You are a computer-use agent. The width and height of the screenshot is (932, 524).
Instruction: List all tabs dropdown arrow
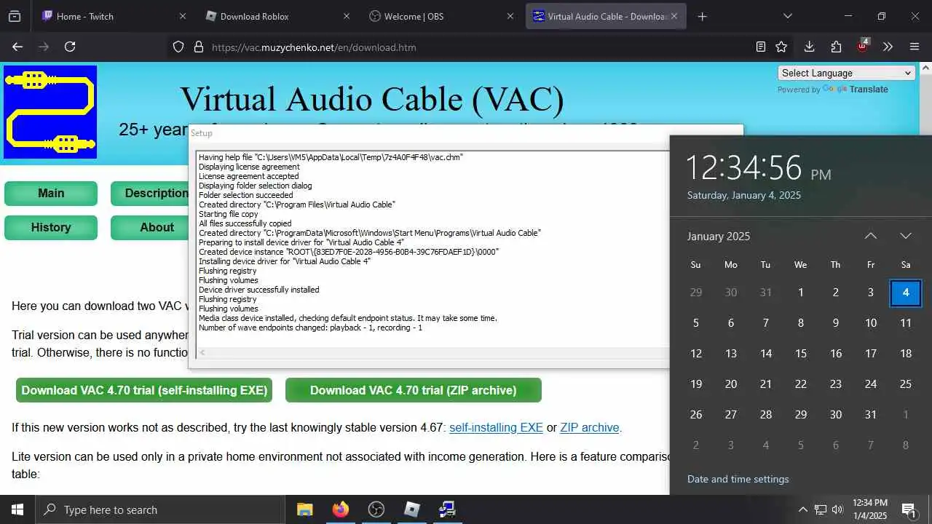click(x=787, y=16)
